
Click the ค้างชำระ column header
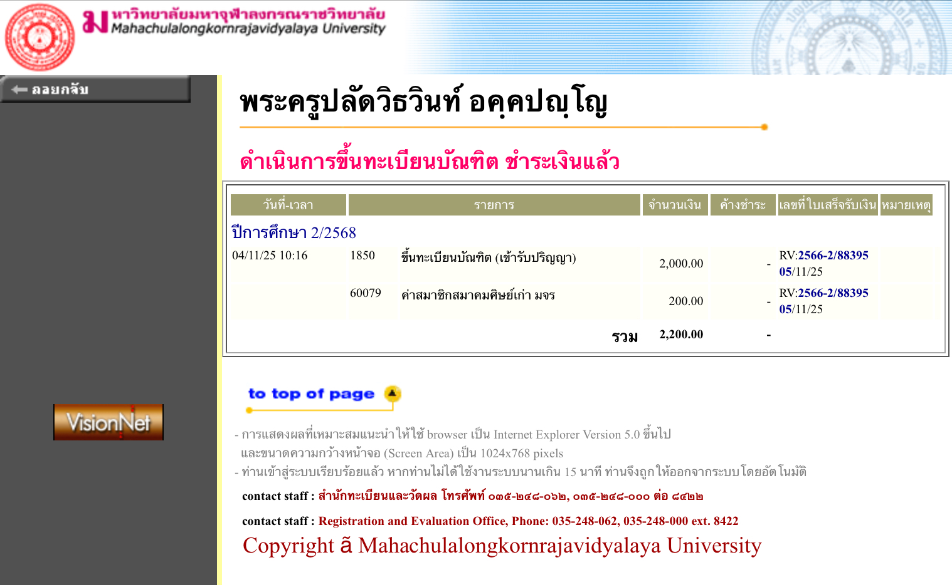point(743,205)
